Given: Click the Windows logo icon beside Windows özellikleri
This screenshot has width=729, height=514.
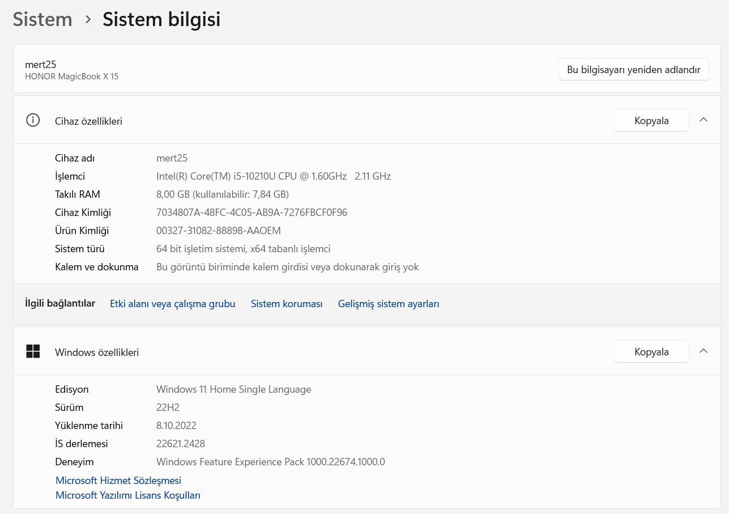Looking at the screenshot, I should pyautogui.click(x=33, y=351).
